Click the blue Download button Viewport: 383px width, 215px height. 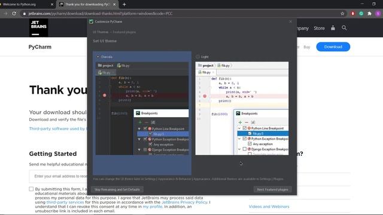(333, 47)
